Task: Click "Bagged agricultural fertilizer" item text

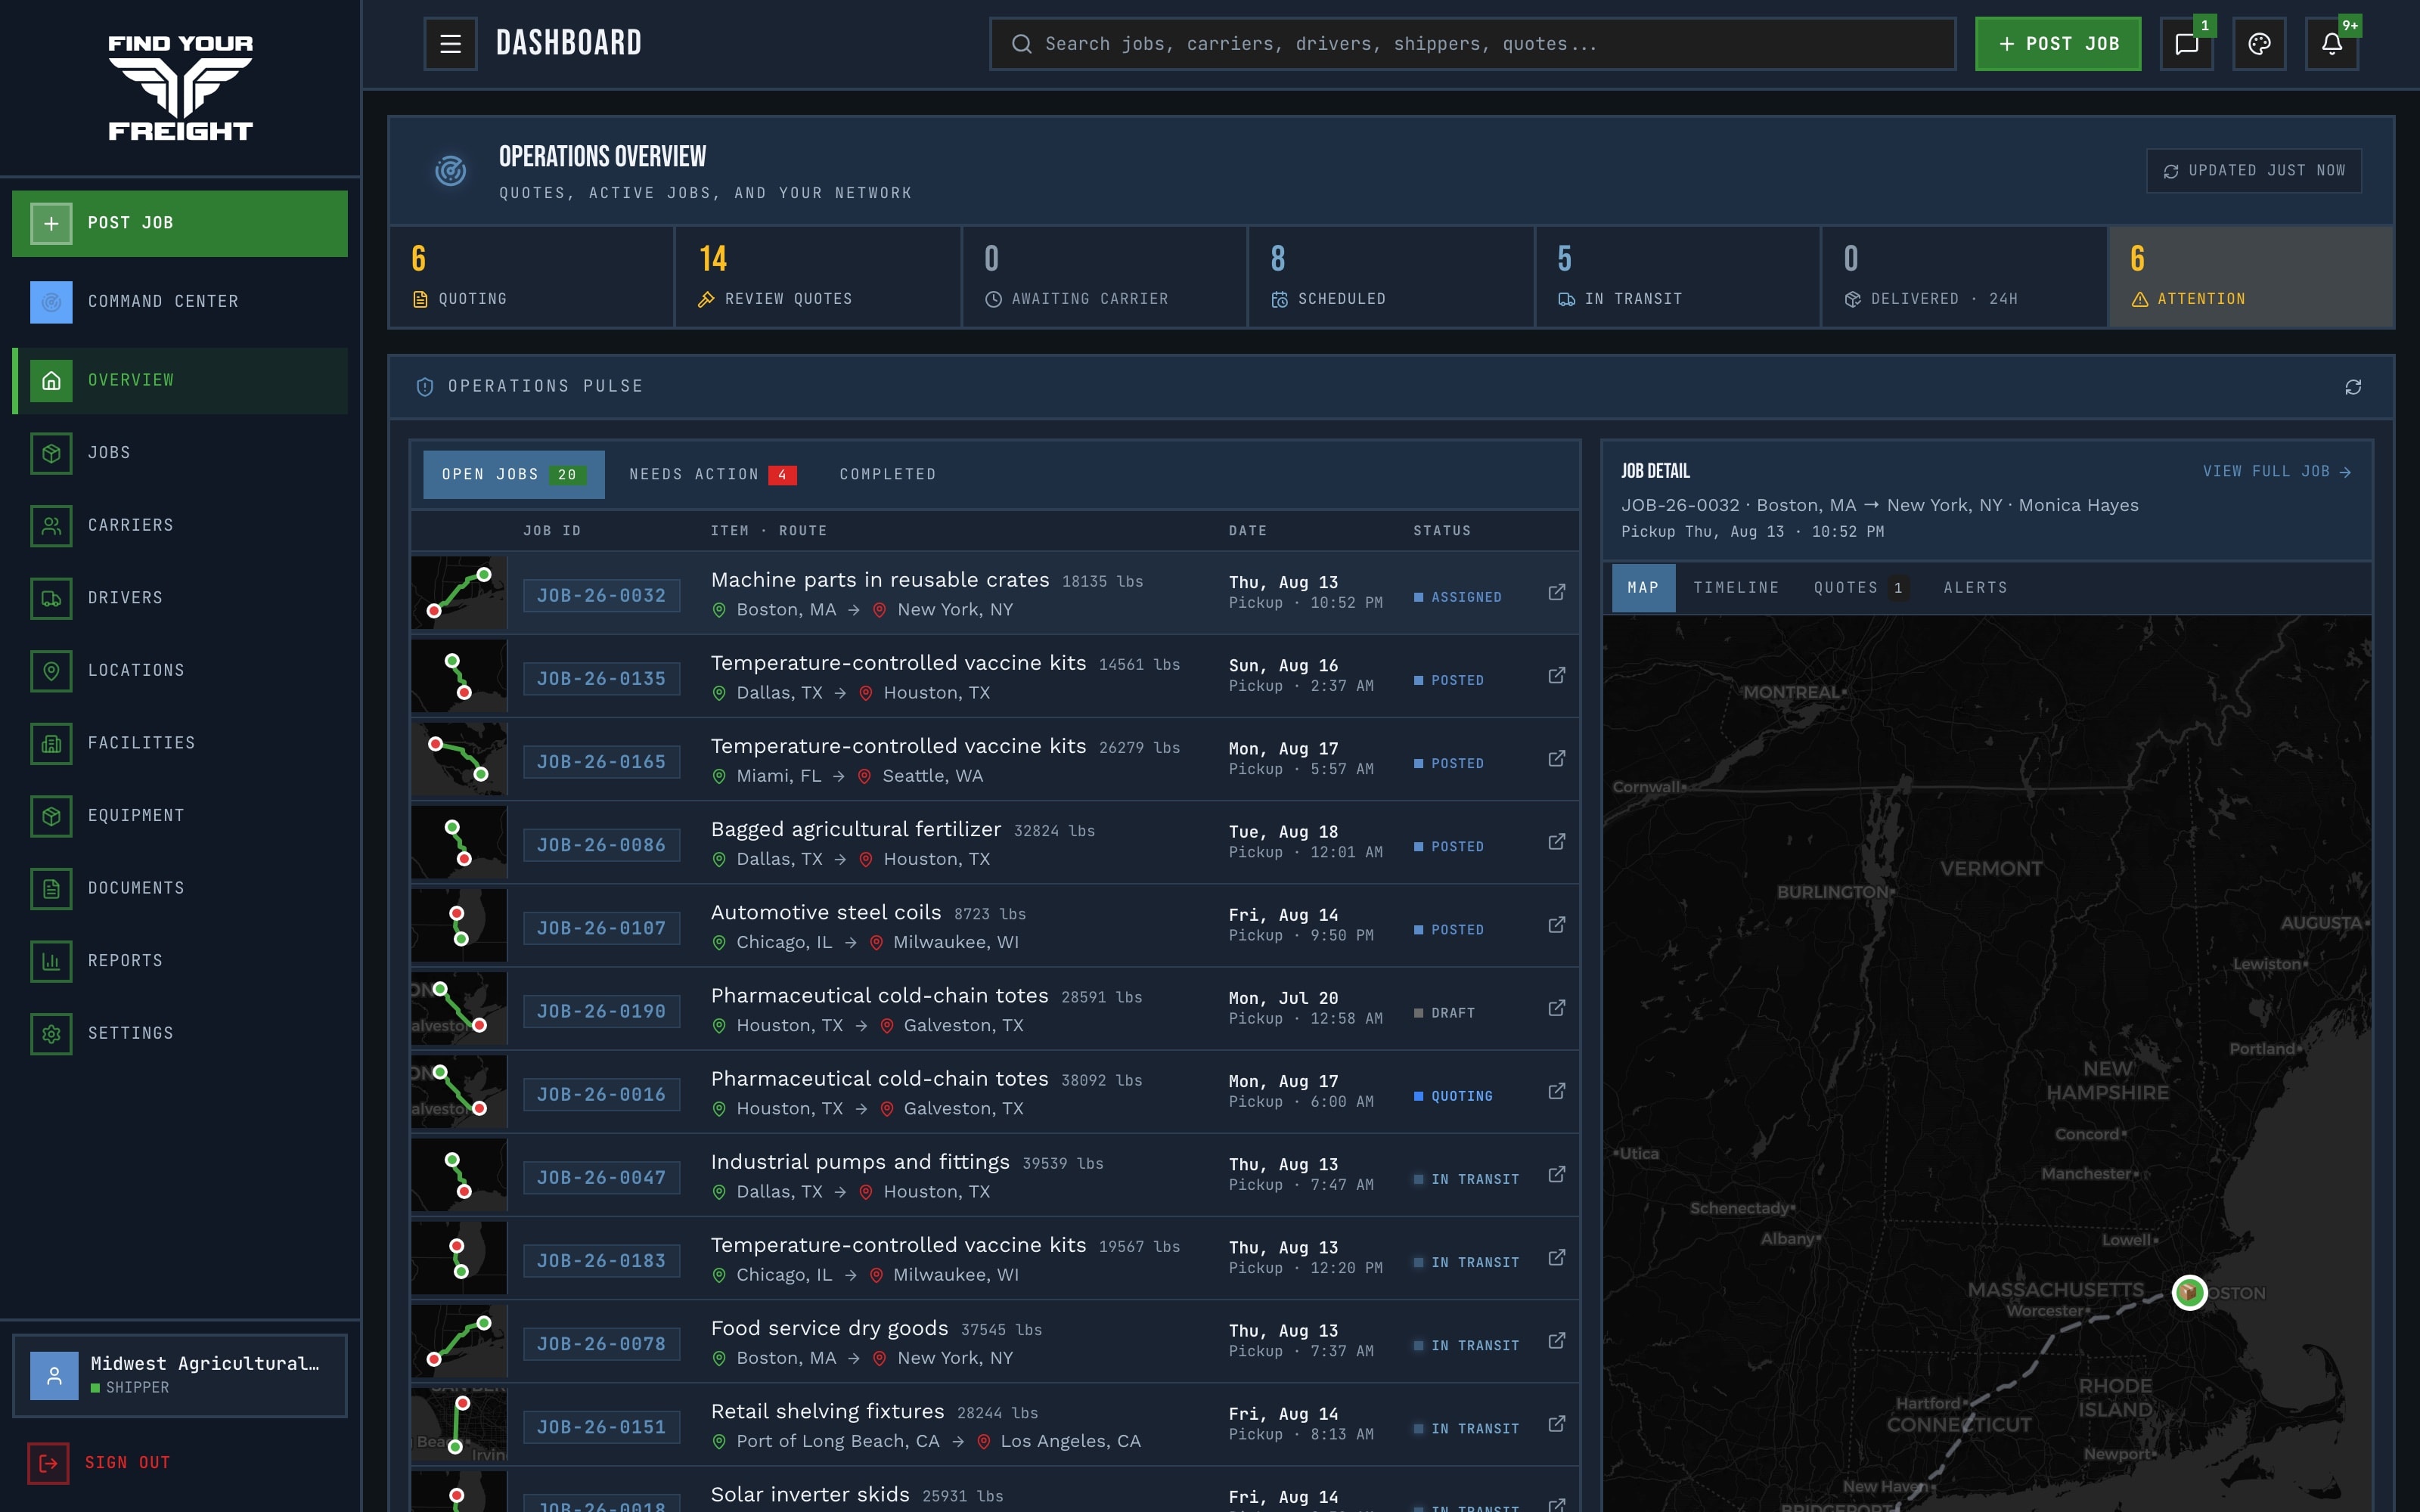Action: tap(856, 829)
